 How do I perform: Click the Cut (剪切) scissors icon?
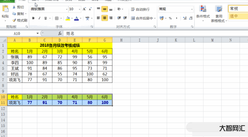click(14, 7)
